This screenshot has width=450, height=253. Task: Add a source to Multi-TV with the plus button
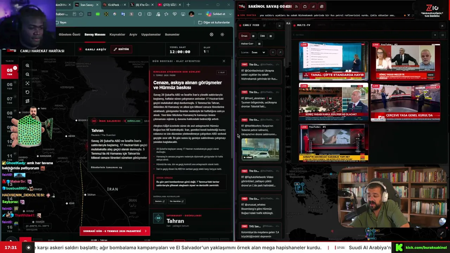[435, 35]
